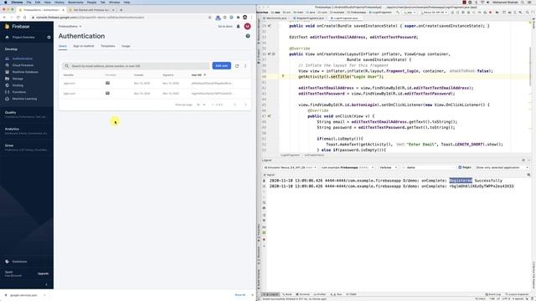Switch to the Sign-in method tab
The image size is (536, 301).
point(84,46)
